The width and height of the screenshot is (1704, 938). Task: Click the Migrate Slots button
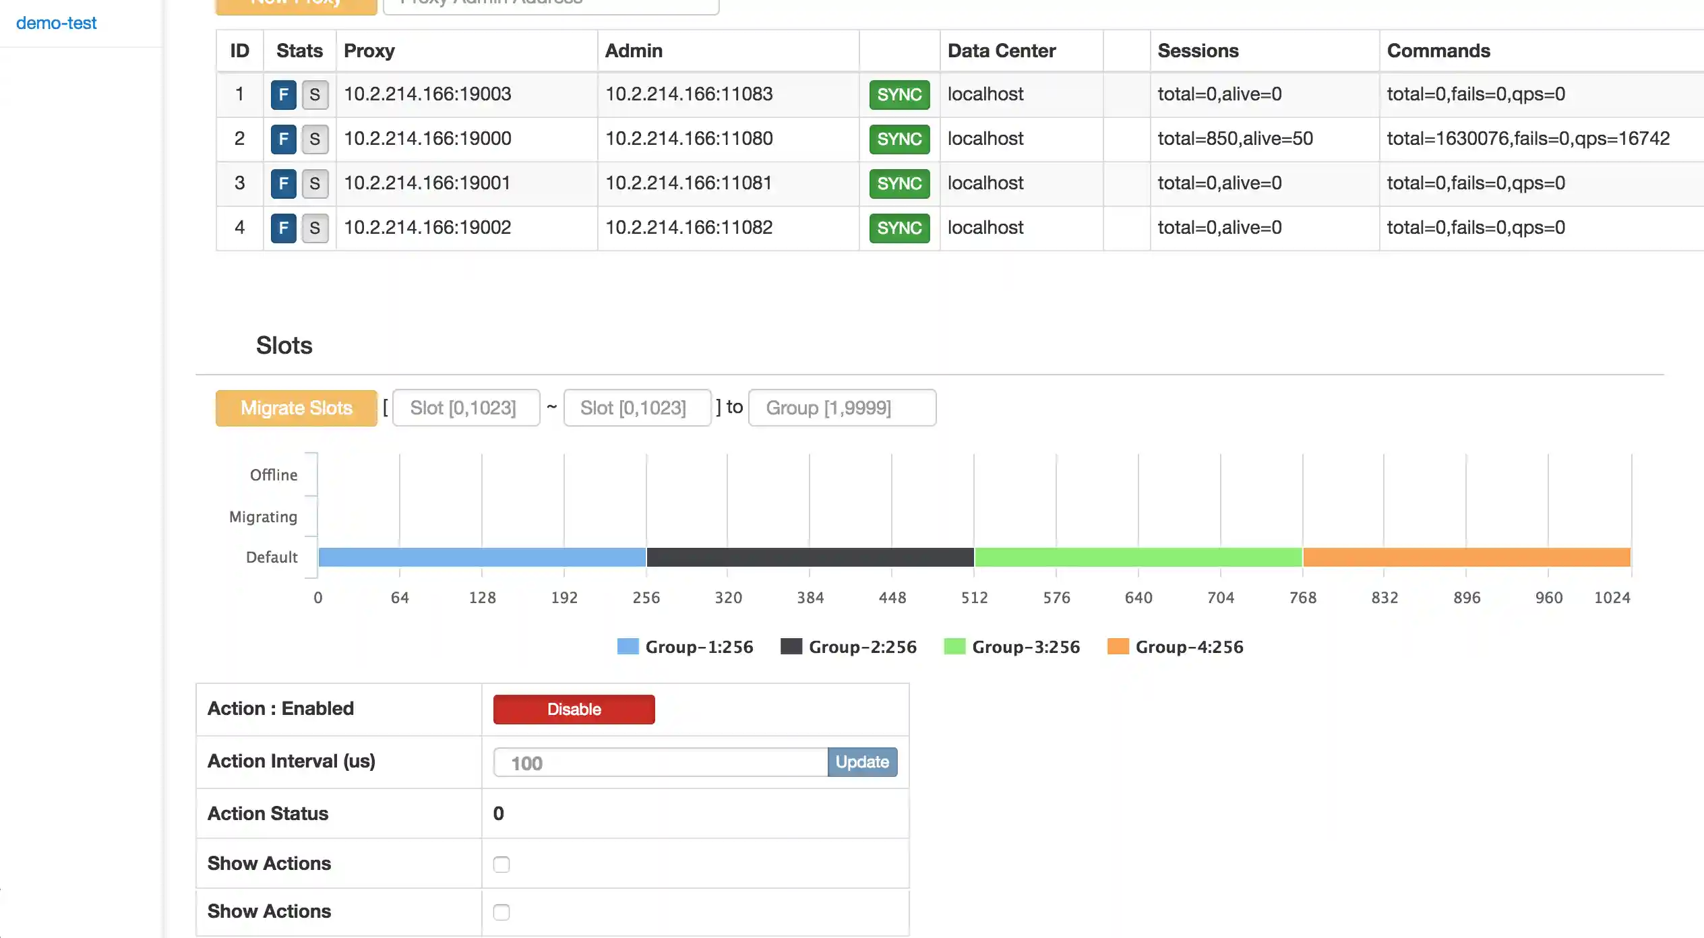coord(296,408)
